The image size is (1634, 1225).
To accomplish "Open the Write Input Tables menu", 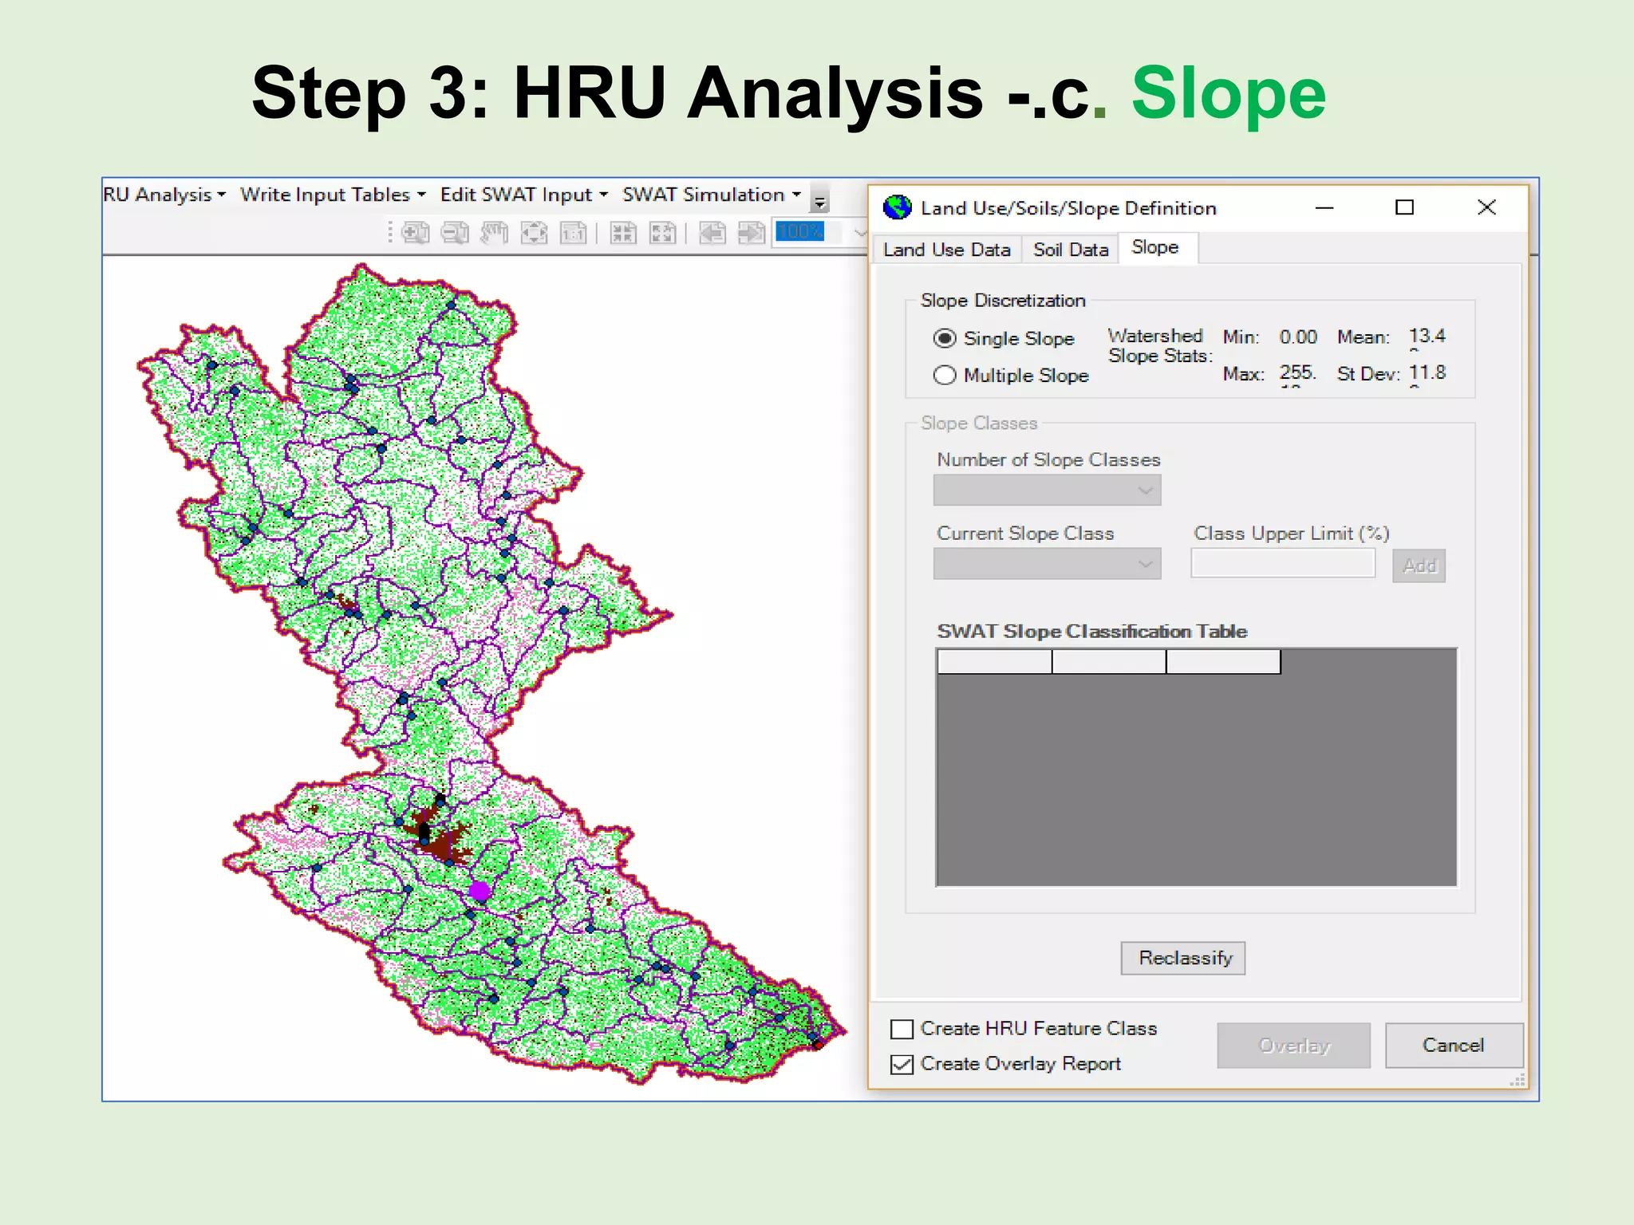I will (x=333, y=195).
